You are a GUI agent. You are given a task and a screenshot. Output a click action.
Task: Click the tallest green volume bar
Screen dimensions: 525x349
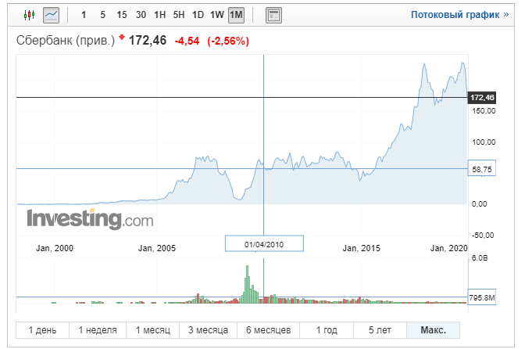click(248, 284)
